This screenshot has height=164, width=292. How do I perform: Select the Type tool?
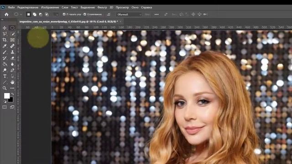click(x=5, y=76)
